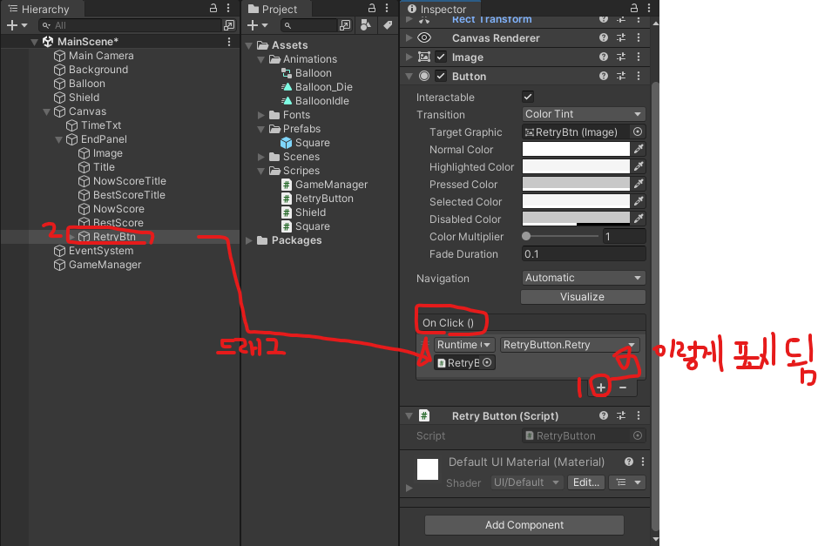The height and width of the screenshot is (546, 818).
Task: Open the Transition Color Tint dropdown
Action: [x=584, y=114]
